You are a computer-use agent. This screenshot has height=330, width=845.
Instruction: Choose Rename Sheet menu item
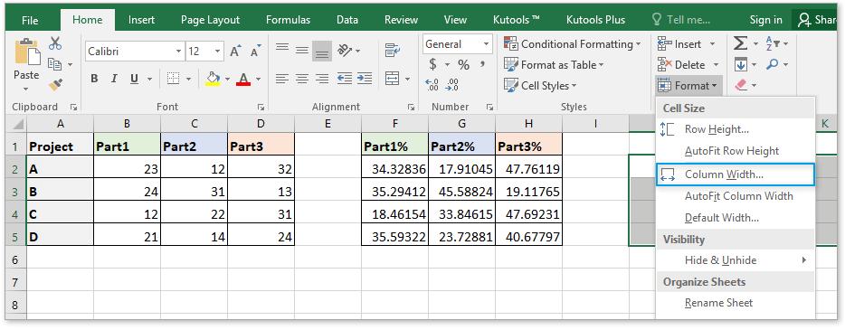click(735, 303)
